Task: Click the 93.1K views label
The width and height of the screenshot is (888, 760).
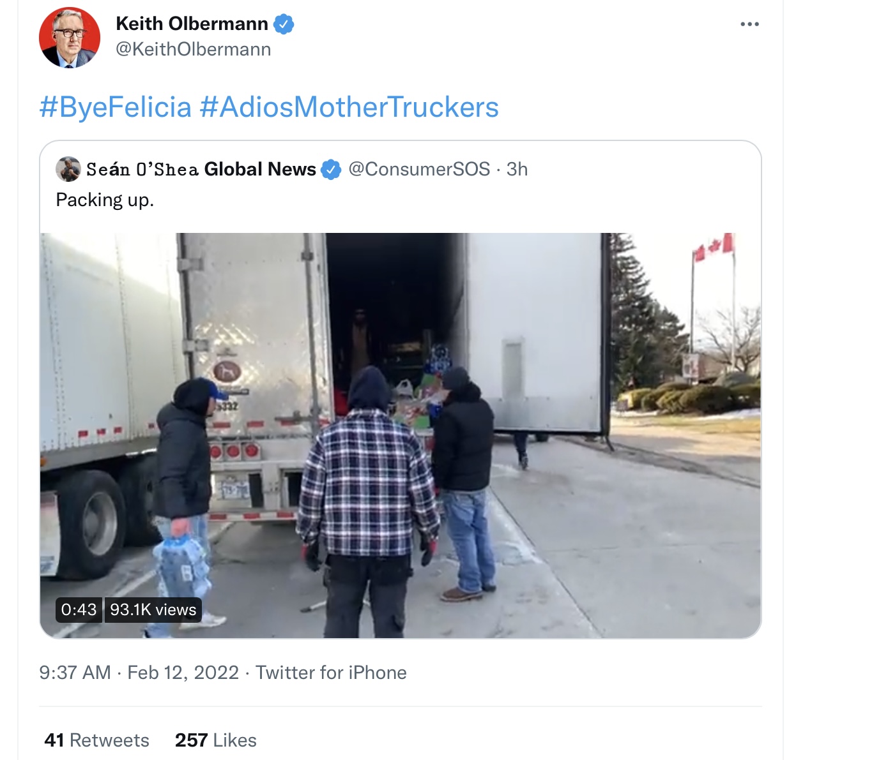Action: 153,609
